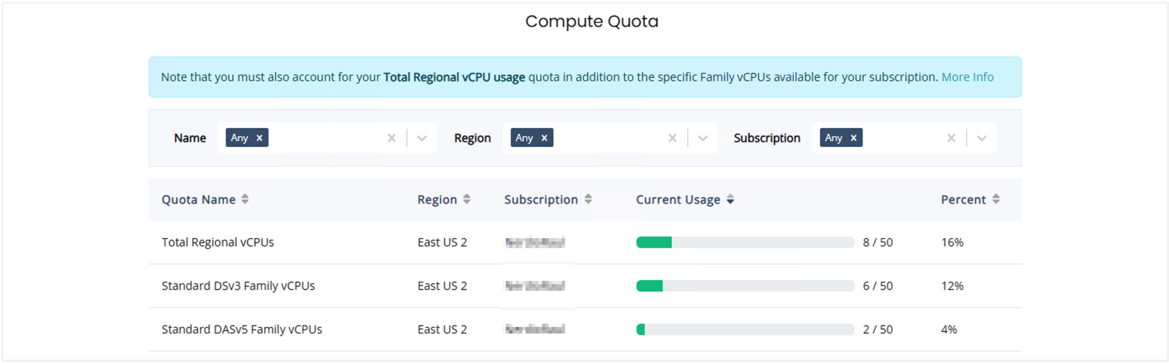Click the Total Regional vCPUs row name

218,243
